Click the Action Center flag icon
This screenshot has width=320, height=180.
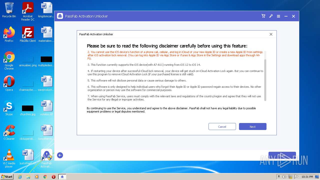point(296,177)
